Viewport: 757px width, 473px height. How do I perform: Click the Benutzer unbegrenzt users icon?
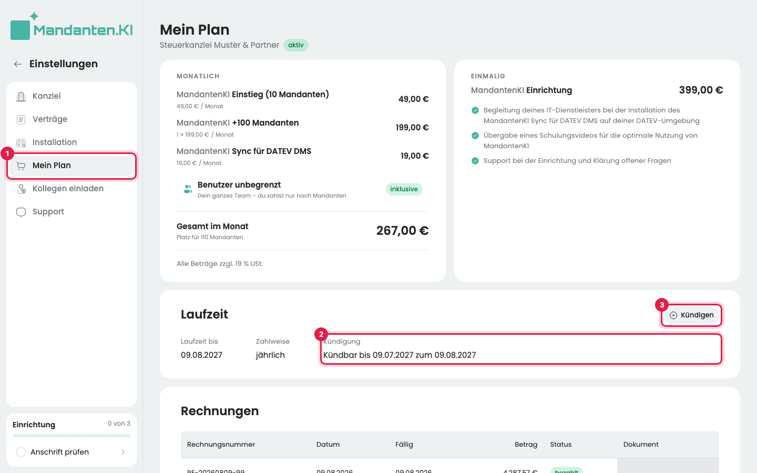[188, 189]
